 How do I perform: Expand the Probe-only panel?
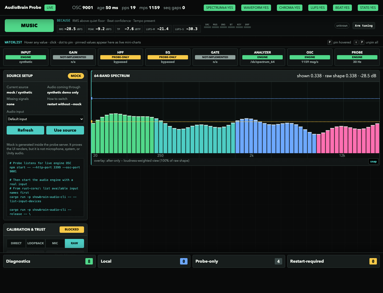click(x=239, y=261)
